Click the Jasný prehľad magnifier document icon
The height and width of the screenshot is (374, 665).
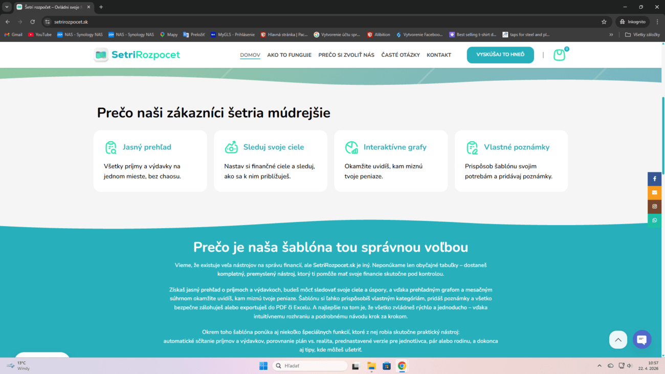[x=111, y=147]
